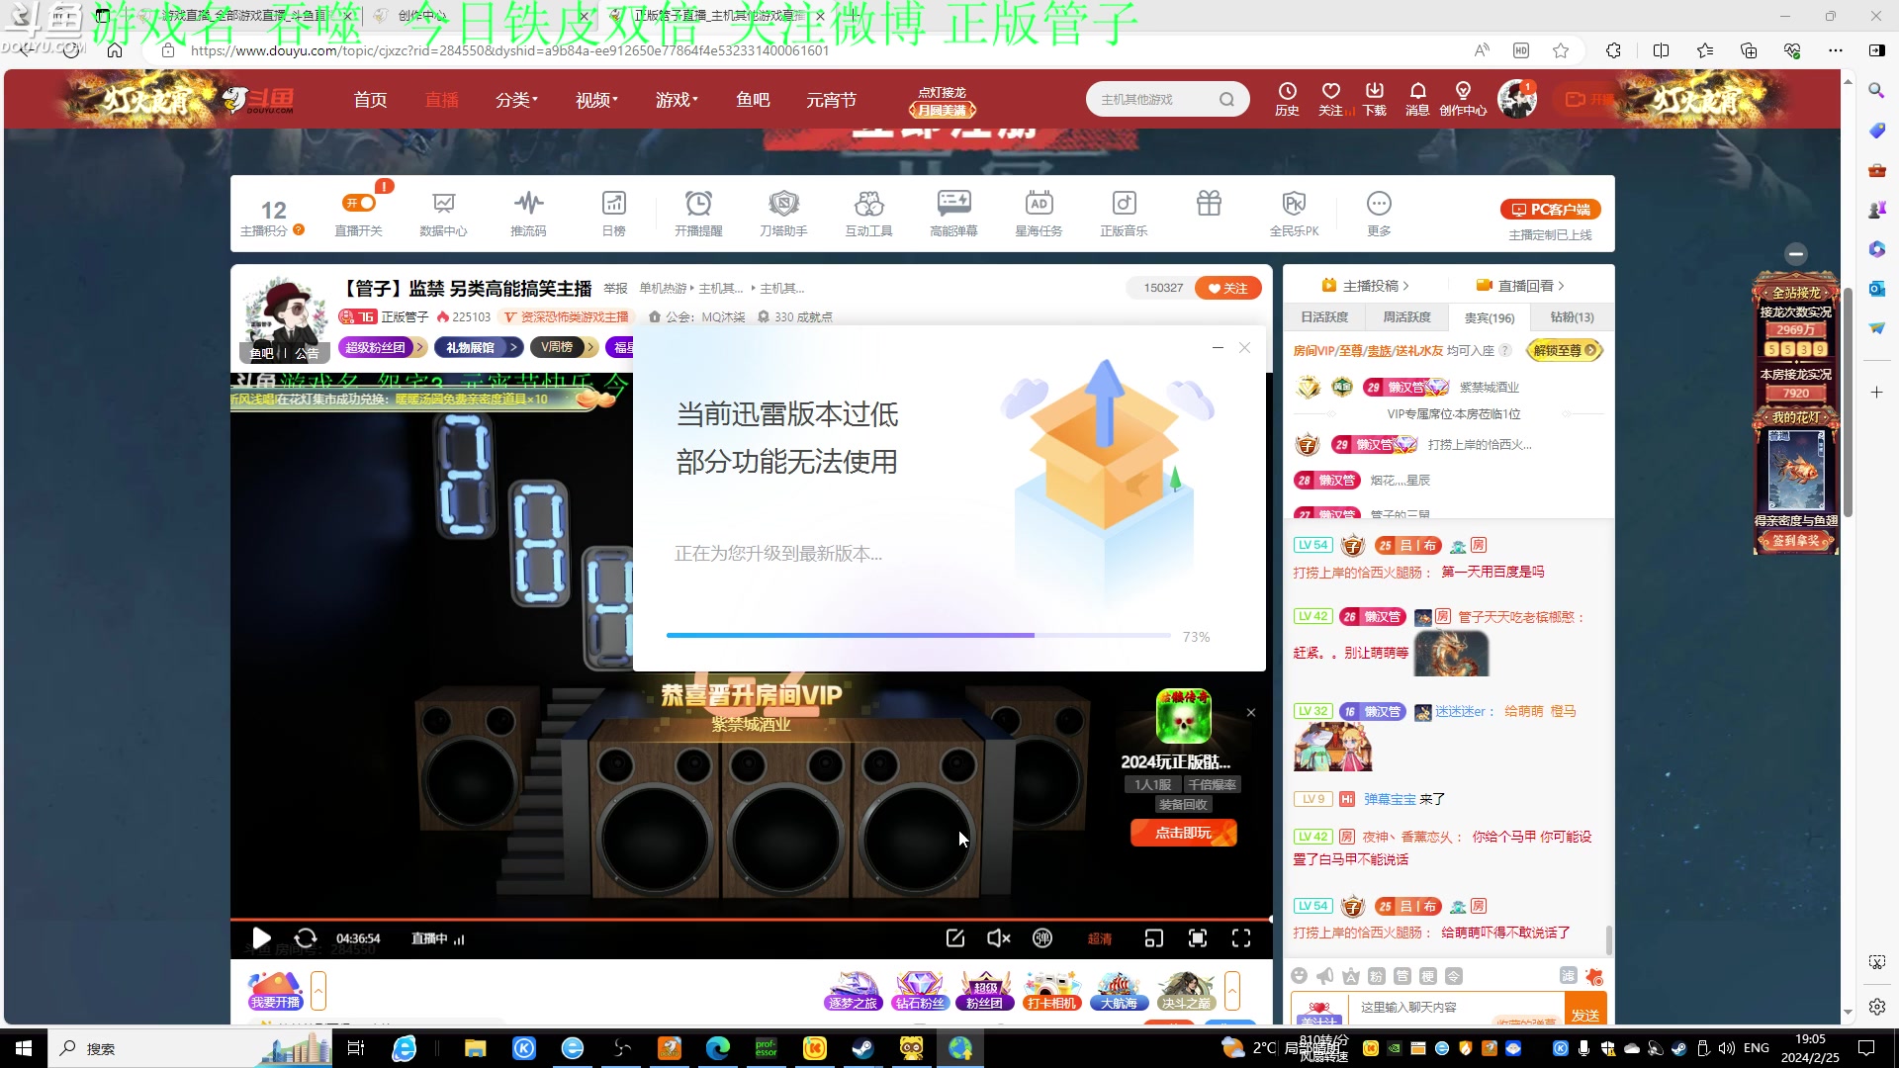
Task: Open 鱼吧 nav item
Action: (753, 100)
